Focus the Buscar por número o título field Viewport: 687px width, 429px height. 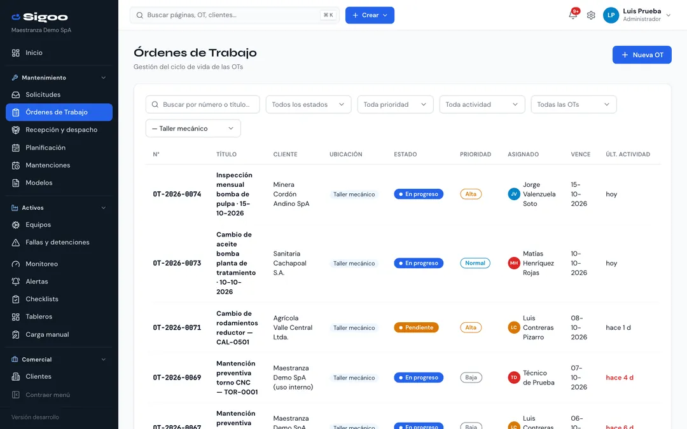click(202, 105)
